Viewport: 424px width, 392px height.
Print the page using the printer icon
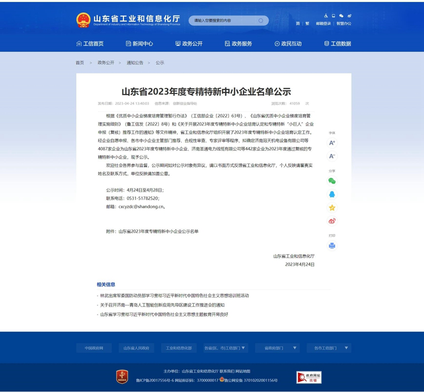coord(332,245)
